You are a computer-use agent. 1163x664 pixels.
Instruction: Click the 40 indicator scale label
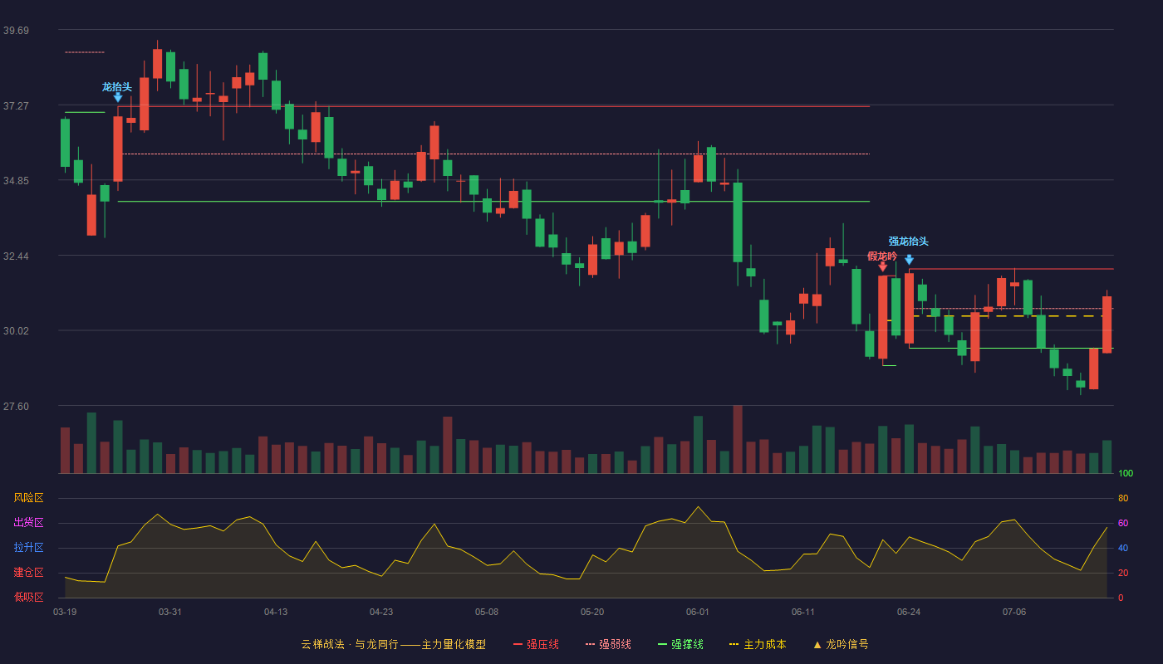(x=1123, y=548)
